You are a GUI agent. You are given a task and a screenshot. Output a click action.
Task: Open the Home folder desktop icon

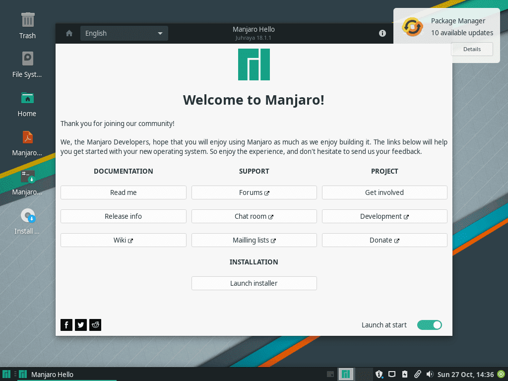coord(27,98)
